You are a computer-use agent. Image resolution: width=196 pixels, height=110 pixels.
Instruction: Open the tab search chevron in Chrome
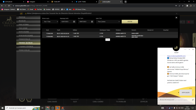[180, 2]
